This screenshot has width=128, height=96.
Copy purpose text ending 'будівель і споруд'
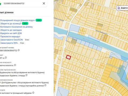point(26,75)
